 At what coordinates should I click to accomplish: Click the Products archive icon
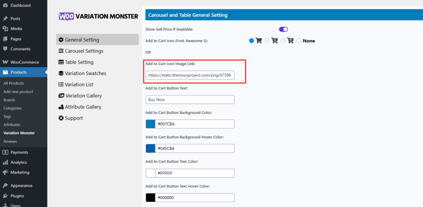tap(5, 72)
